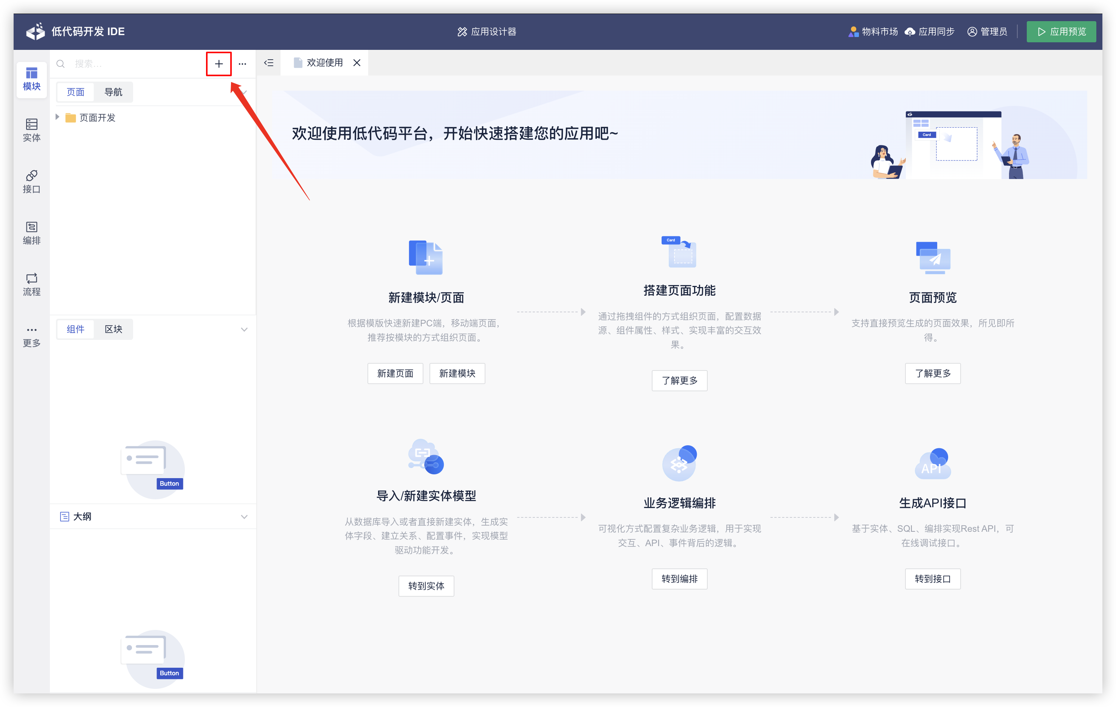Open the 流程 sidebar panel
The image size is (1116, 707).
click(x=31, y=284)
